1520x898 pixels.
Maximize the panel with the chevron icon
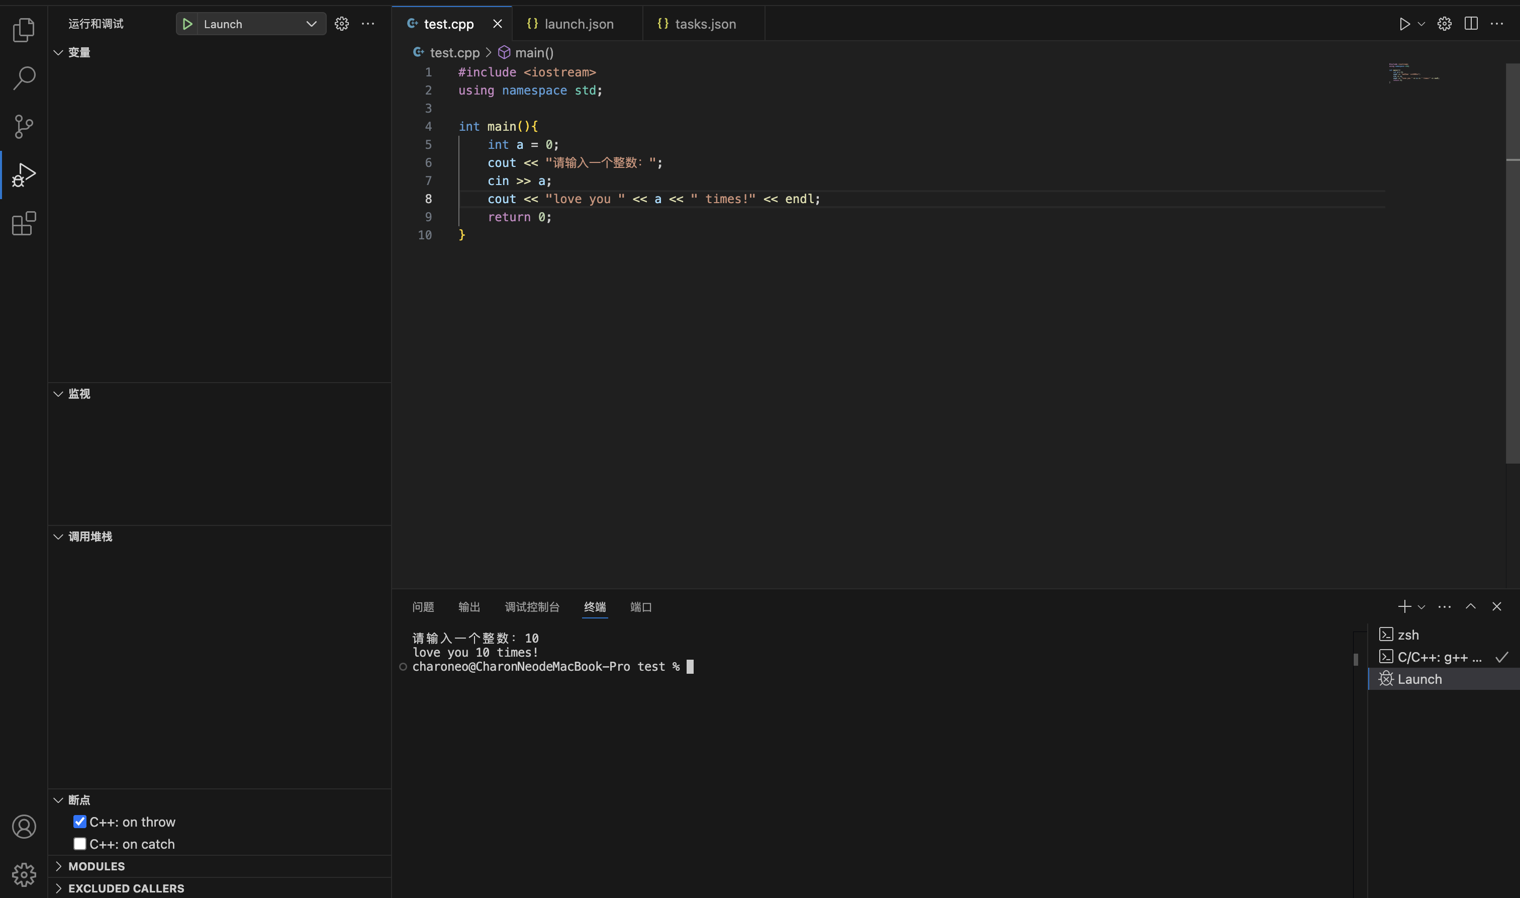coord(1470,606)
